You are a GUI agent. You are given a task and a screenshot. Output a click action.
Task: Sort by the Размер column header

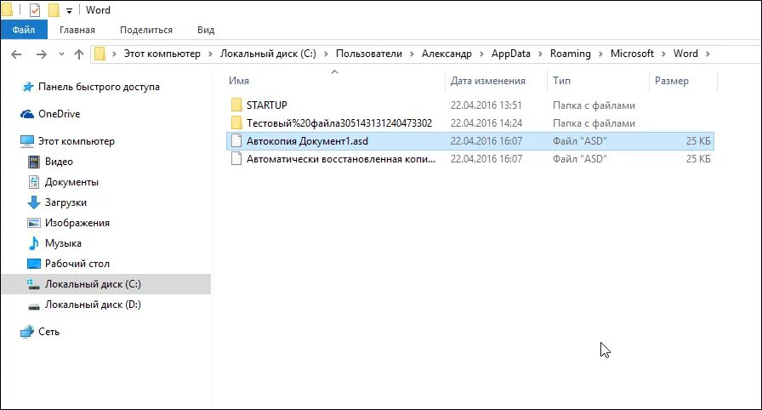pyautogui.click(x=672, y=81)
